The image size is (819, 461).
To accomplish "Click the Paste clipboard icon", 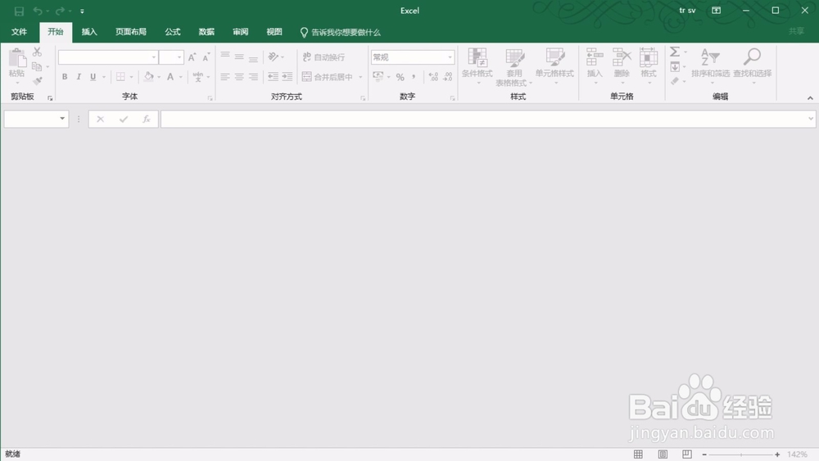I will [x=17, y=58].
